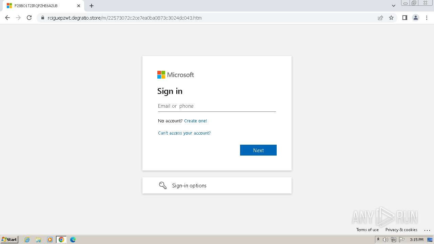Open the Windows Start menu
Viewport: 434px width, 244px height.
(9, 239)
